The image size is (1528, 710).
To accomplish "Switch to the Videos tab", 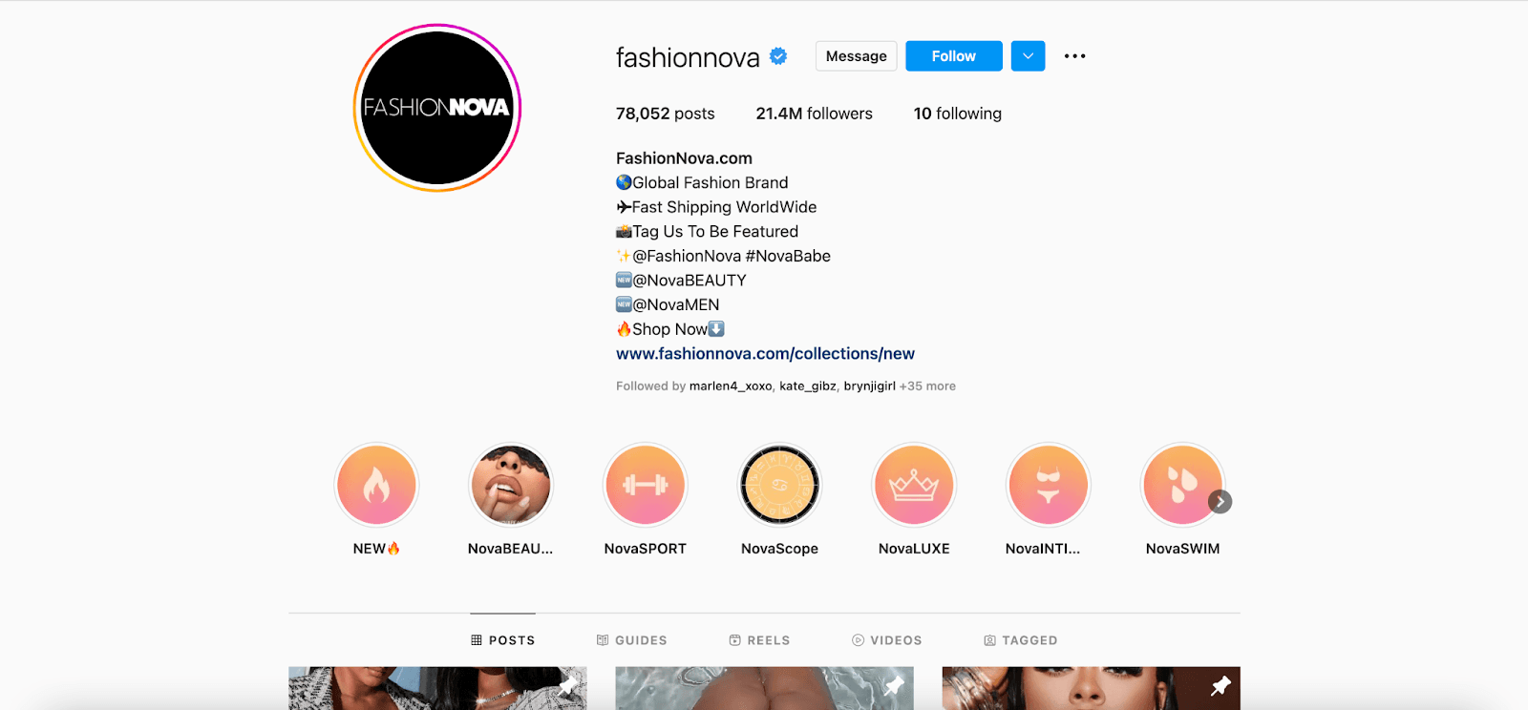I will click(x=886, y=640).
